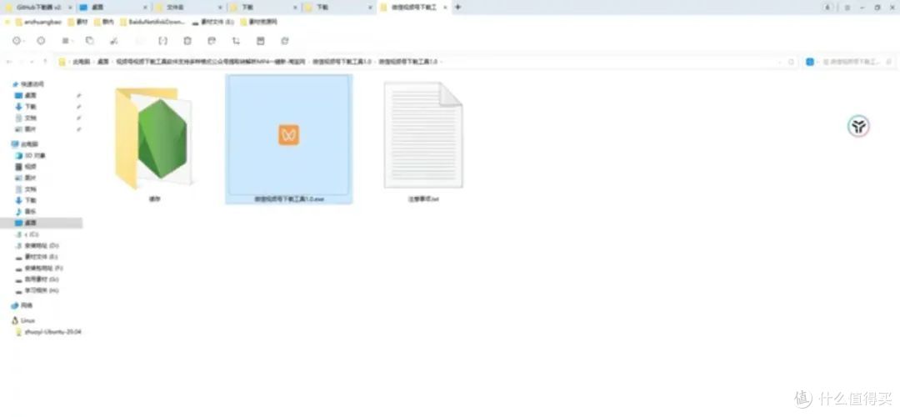Open the (G:) drive in the sidebar
Image resolution: width=900 pixels, height=417 pixels.
point(42,279)
